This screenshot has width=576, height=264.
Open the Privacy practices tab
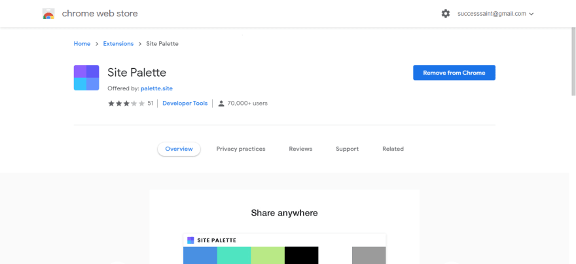tap(241, 149)
